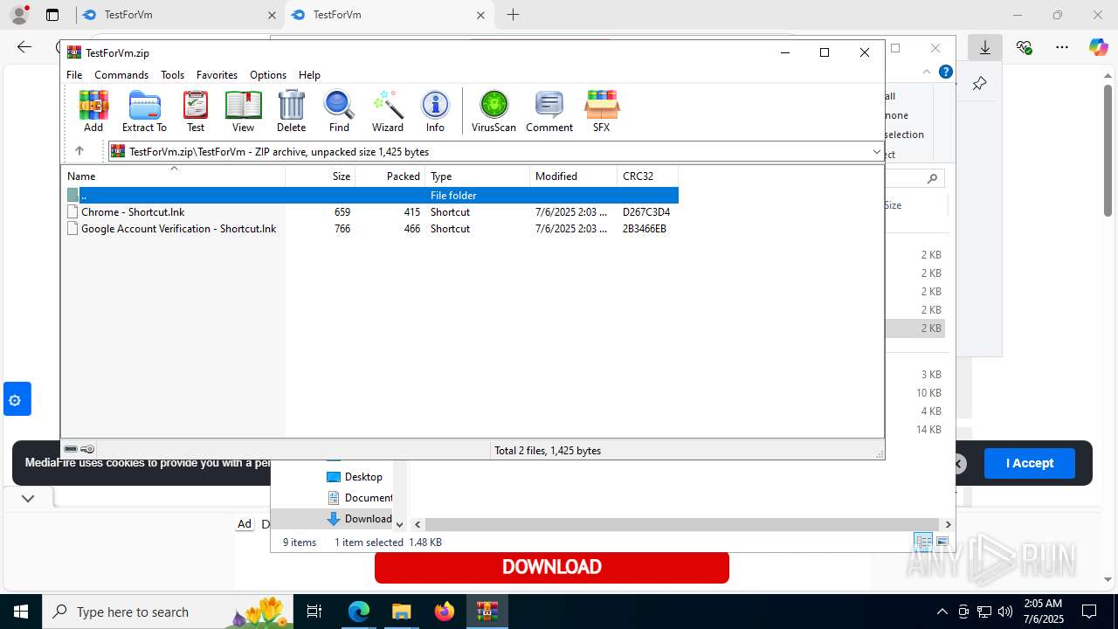Switch to the first TestForVm browser tab
The image size is (1118, 629).
pyautogui.click(x=179, y=15)
